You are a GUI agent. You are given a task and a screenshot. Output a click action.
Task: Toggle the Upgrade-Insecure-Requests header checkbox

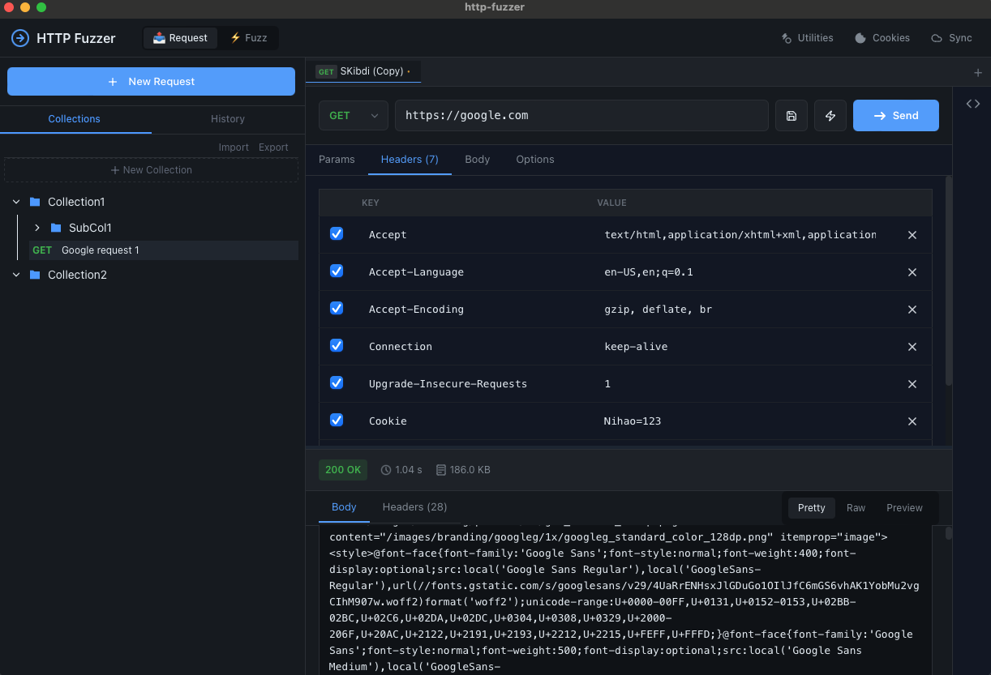[x=337, y=382]
